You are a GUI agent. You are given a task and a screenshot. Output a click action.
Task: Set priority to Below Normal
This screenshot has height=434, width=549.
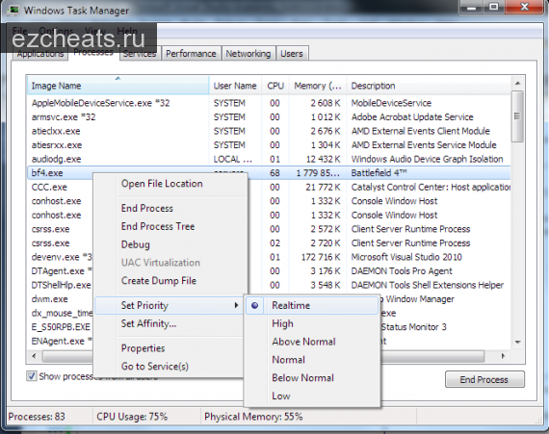click(302, 378)
